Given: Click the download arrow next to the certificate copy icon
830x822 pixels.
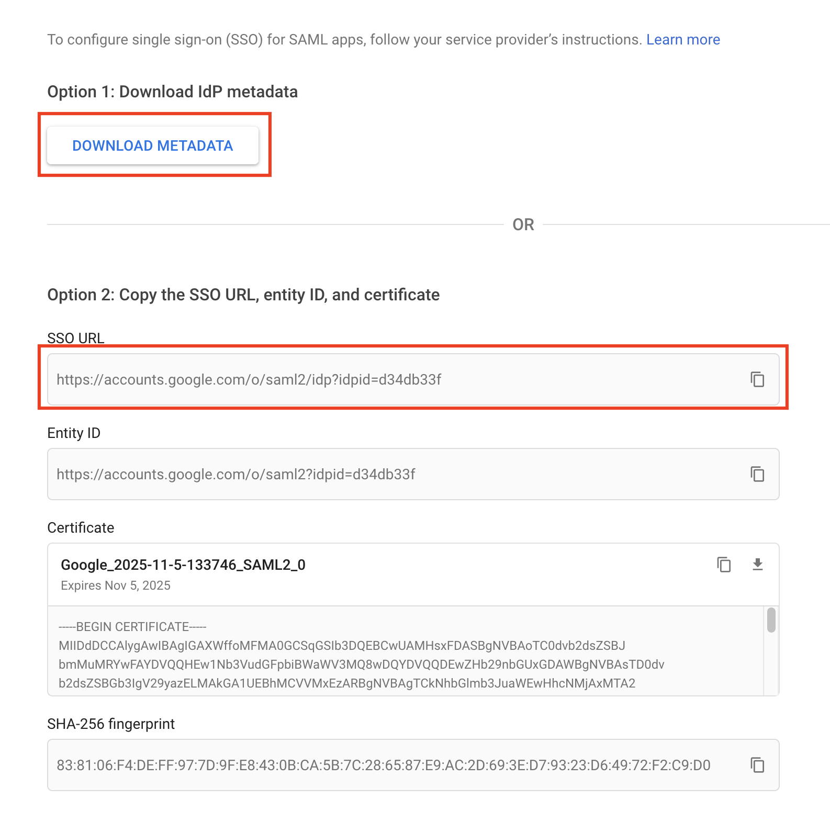Looking at the screenshot, I should [759, 565].
